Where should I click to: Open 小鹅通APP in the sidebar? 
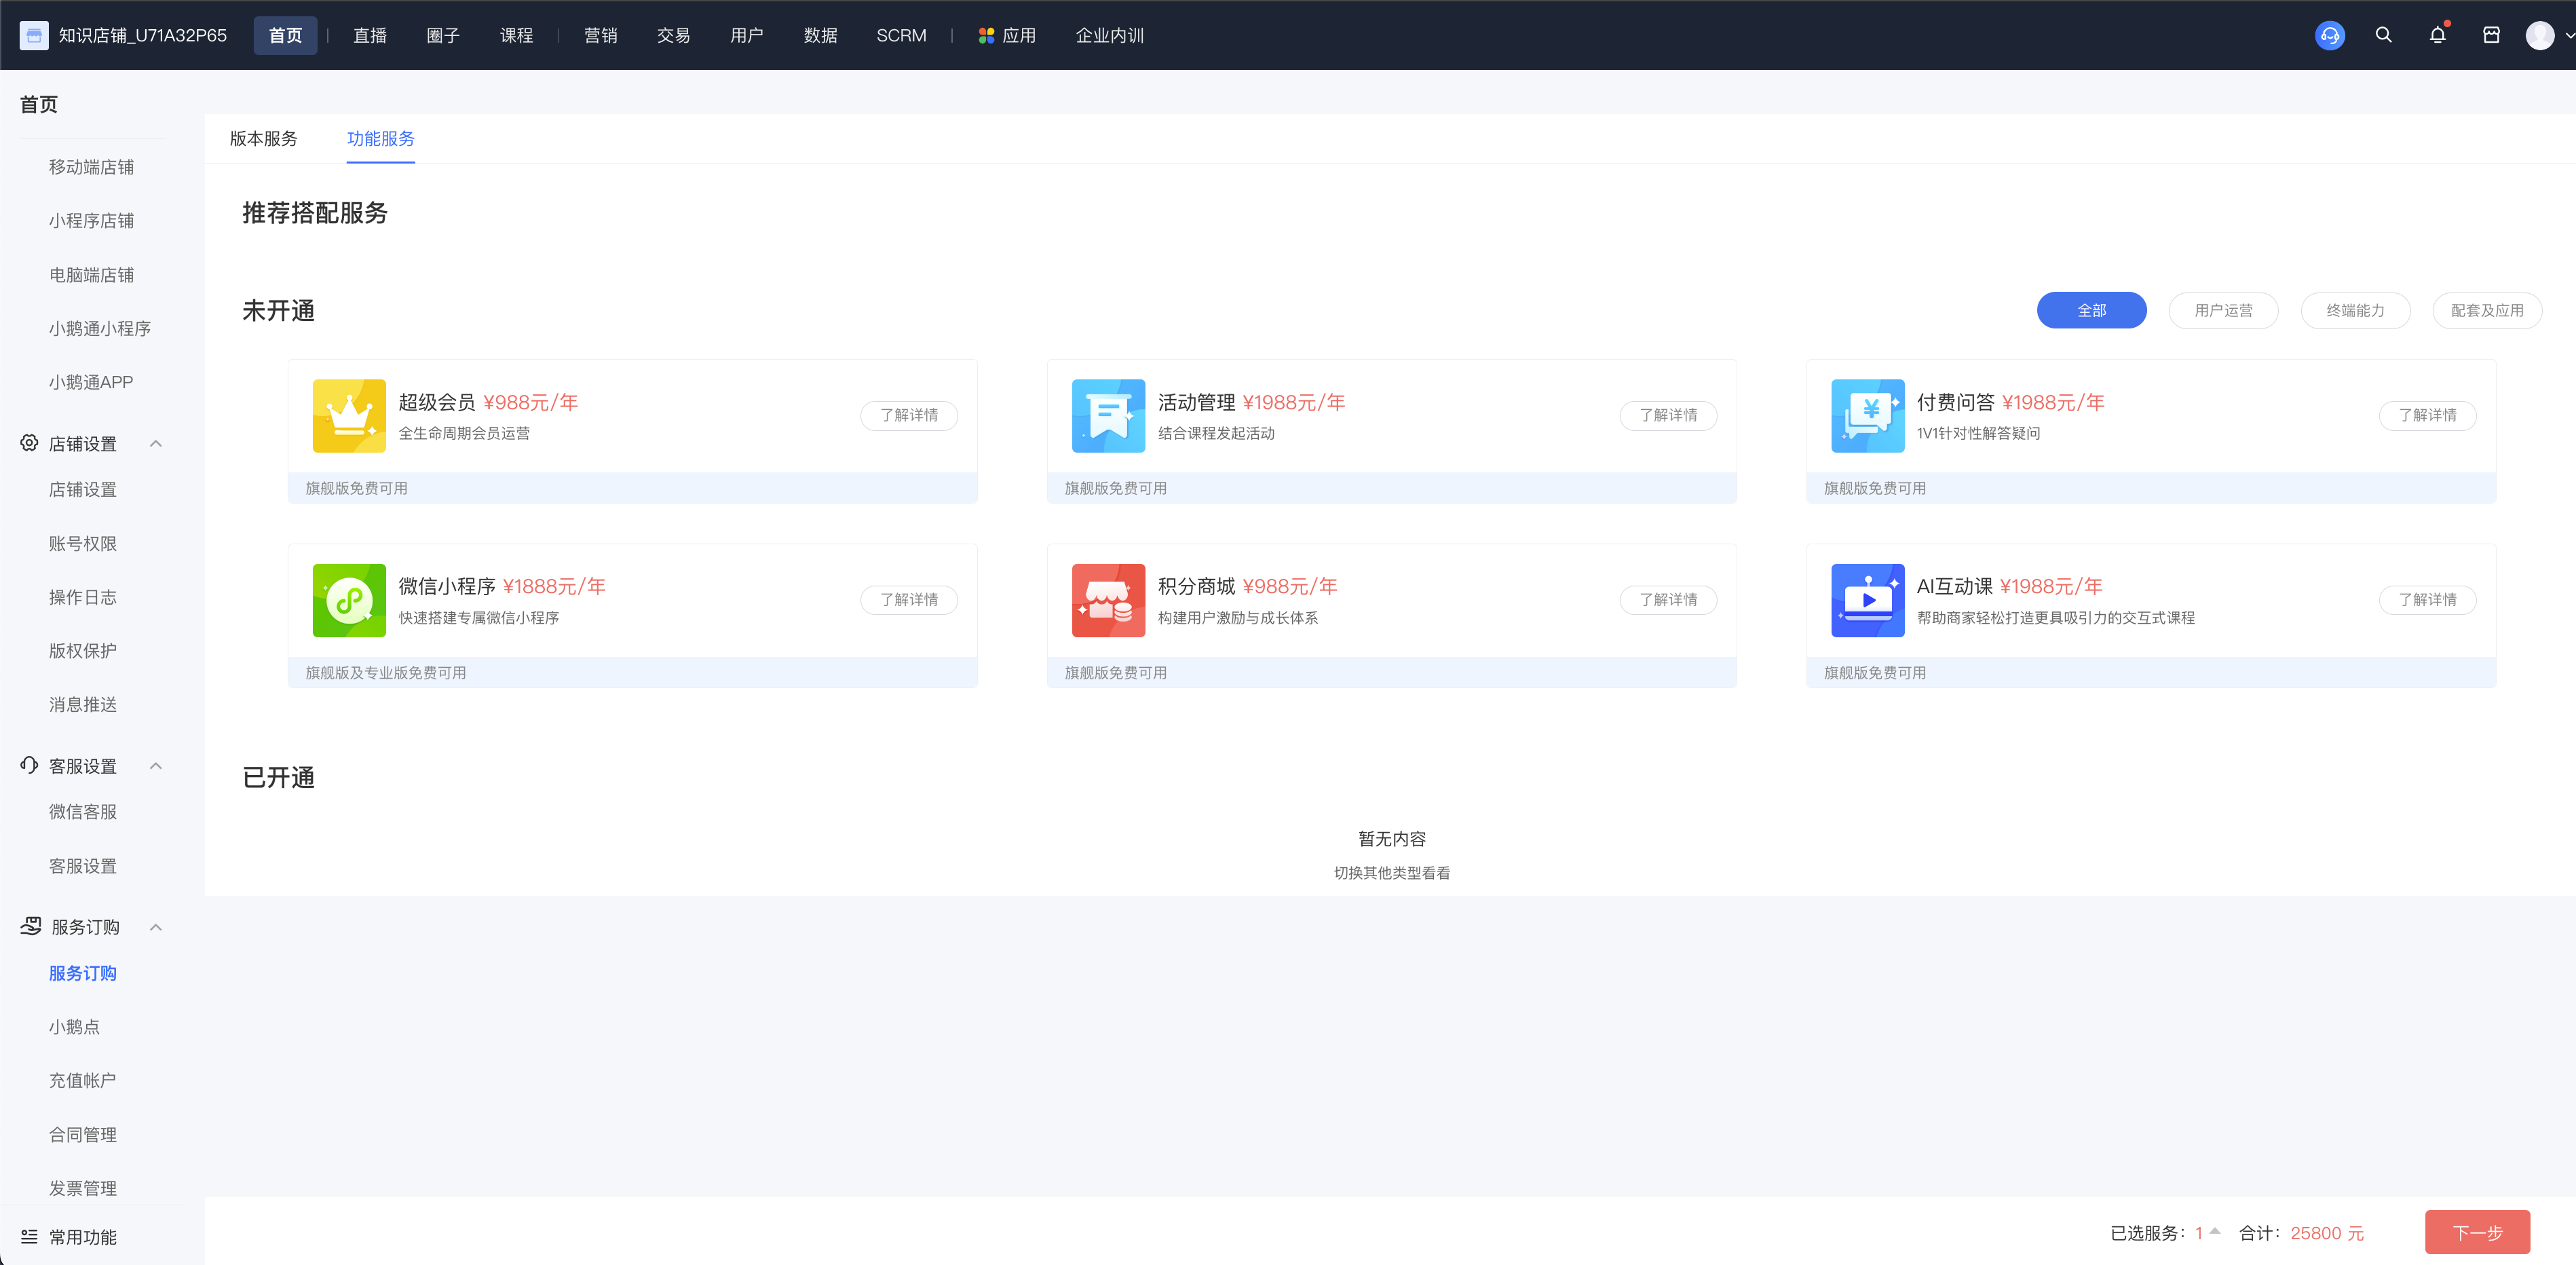coord(90,382)
